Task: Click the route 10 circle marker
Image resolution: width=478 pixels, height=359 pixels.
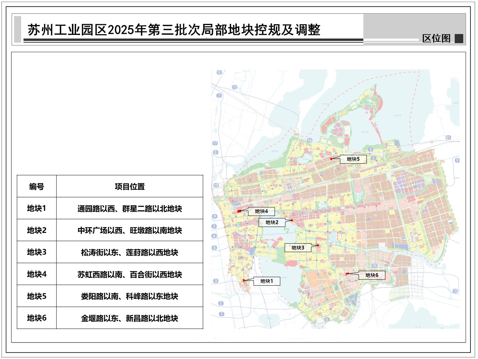Action: point(219,72)
